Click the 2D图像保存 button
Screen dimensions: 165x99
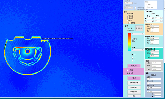(134, 88)
